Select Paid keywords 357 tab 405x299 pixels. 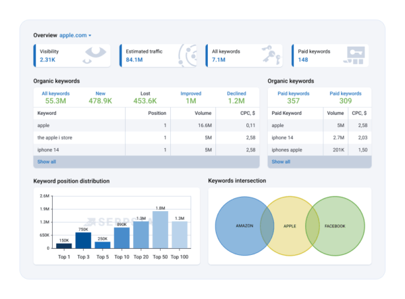click(294, 97)
